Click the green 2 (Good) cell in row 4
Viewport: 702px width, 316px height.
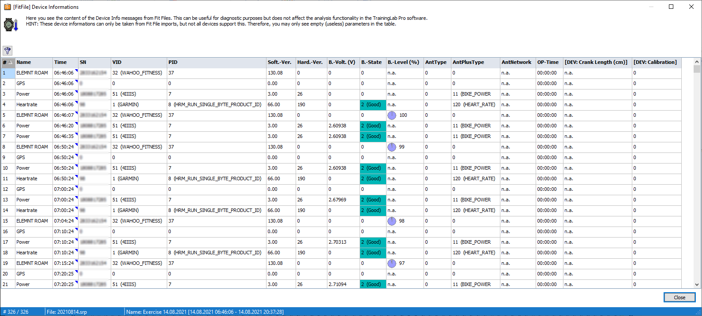(373, 104)
